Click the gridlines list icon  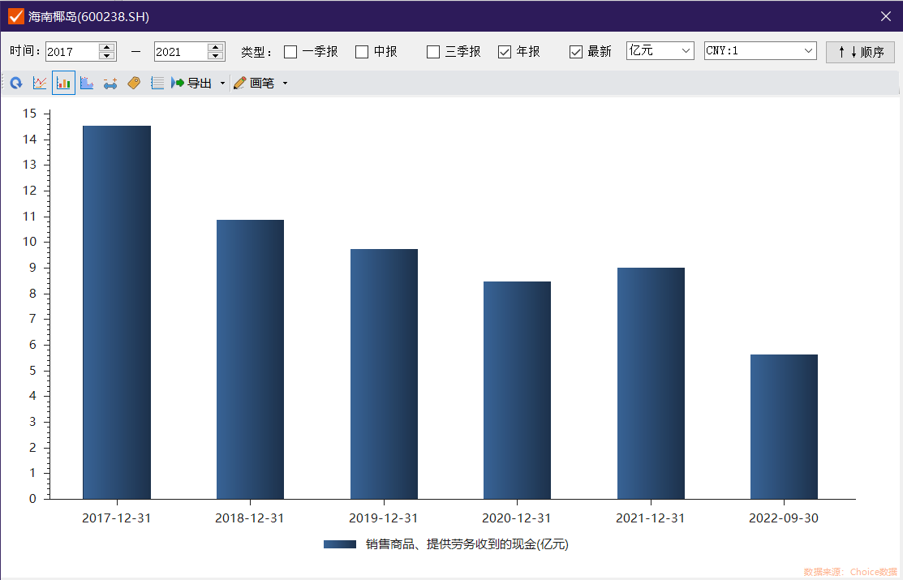tap(157, 83)
